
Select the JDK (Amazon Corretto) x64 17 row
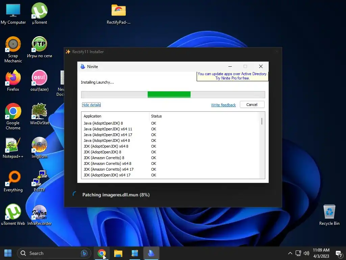(x=170, y=169)
